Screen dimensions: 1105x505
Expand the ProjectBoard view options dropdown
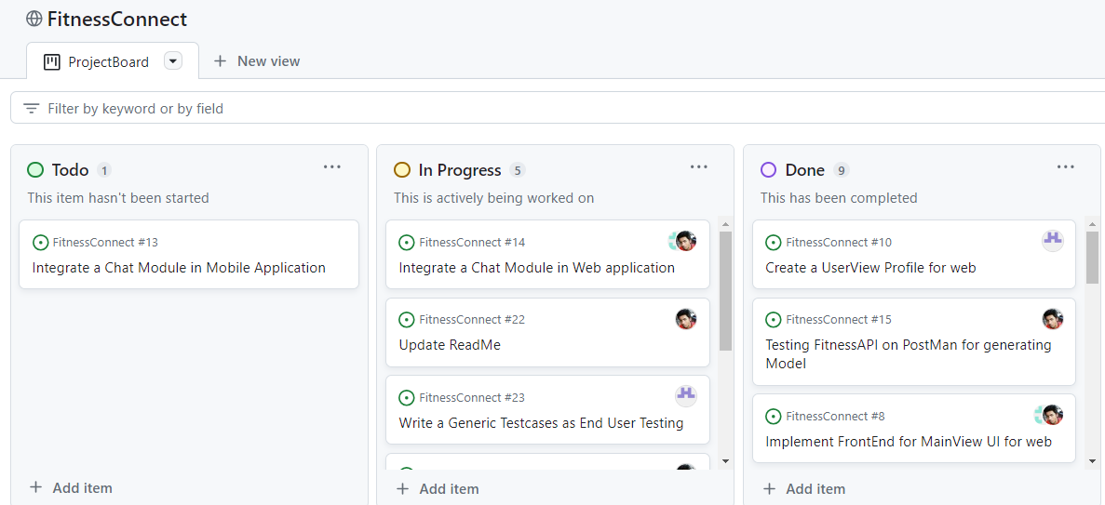[172, 61]
